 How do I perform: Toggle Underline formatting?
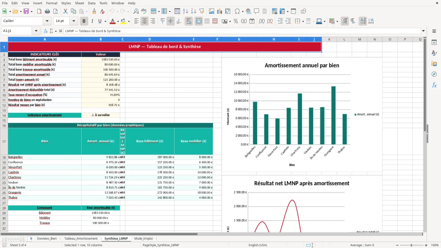coord(100,21)
